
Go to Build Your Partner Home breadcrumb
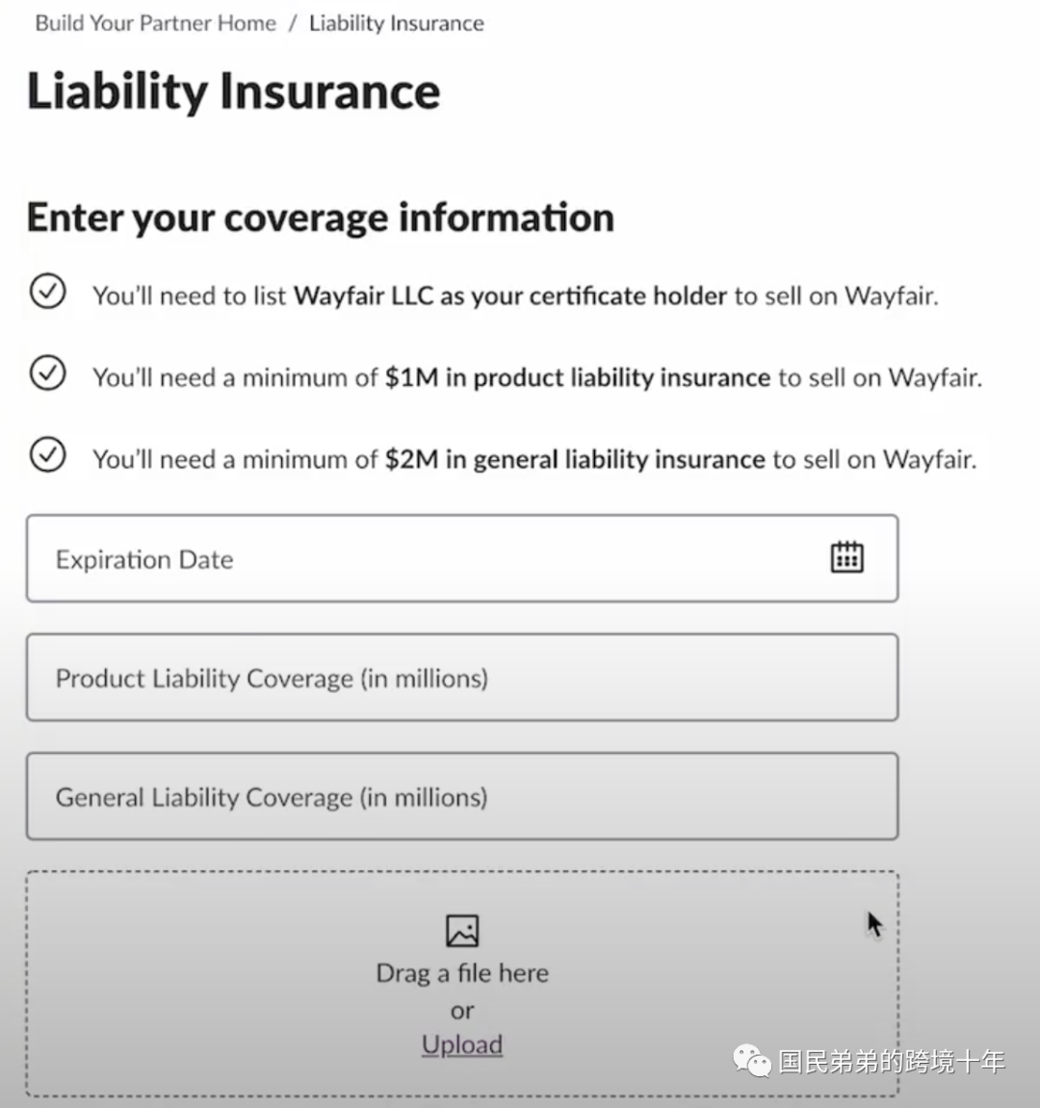(156, 23)
